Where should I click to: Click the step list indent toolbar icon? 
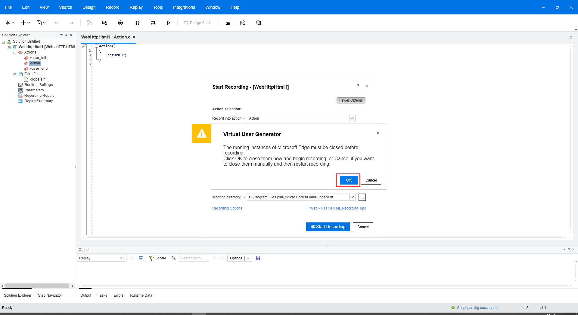[x=227, y=23]
